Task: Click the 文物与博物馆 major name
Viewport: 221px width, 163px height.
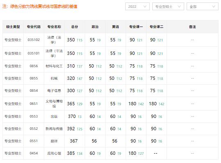Action: click(54, 104)
